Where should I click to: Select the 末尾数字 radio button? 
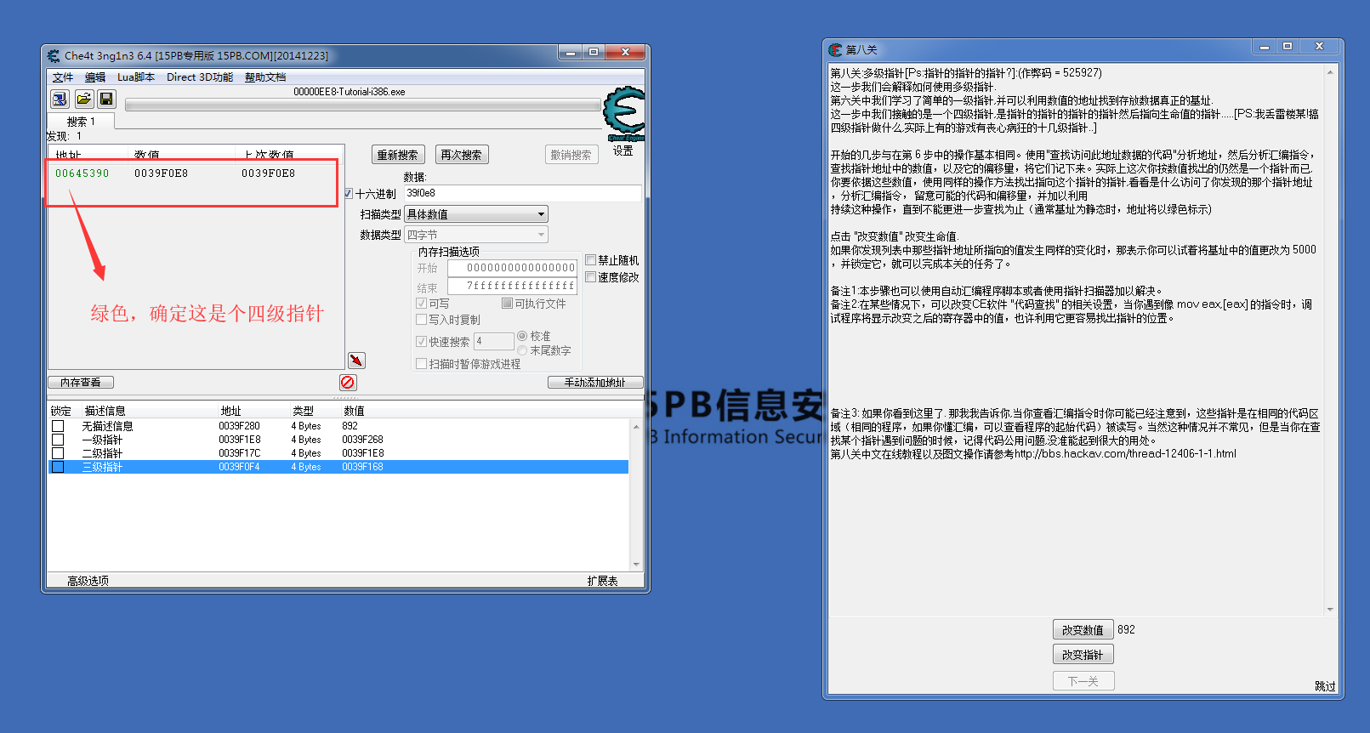pyautogui.click(x=522, y=350)
